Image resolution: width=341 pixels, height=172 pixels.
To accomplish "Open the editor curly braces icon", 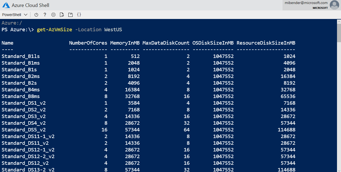I will pos(79,15).
